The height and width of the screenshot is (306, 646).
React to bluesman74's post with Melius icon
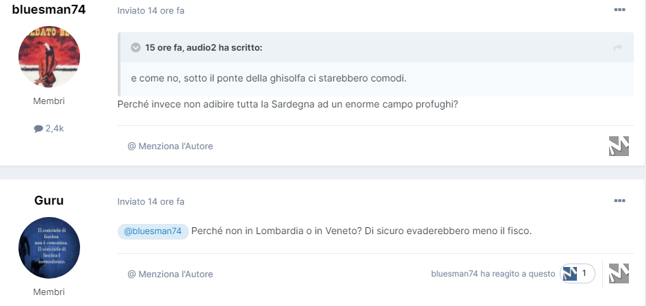(619, 146)
